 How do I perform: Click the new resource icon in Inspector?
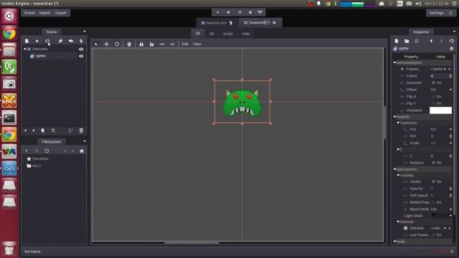(x=397, y=41)
